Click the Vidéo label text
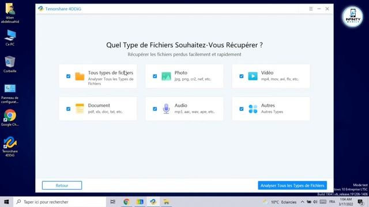This screenshot has width=369, height=207. (x=267, y=73)
